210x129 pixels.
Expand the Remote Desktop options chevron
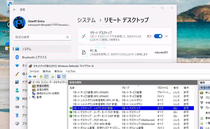[166, 36]
